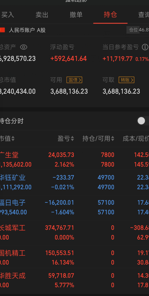Screen dimensions: 149x296
Task: Show info for 当日参考盈亏
Action: coord(145,47)
